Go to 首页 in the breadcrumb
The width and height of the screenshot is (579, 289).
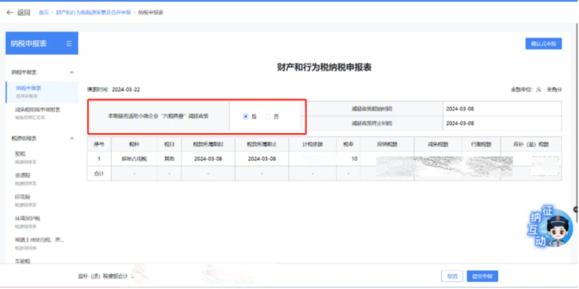pos(43,12)
